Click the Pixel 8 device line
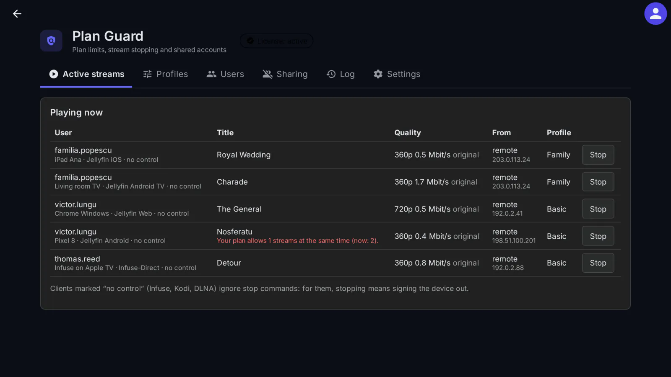Image resolution: width=671 pixels, height=377 pixels. tap(110, 241)
